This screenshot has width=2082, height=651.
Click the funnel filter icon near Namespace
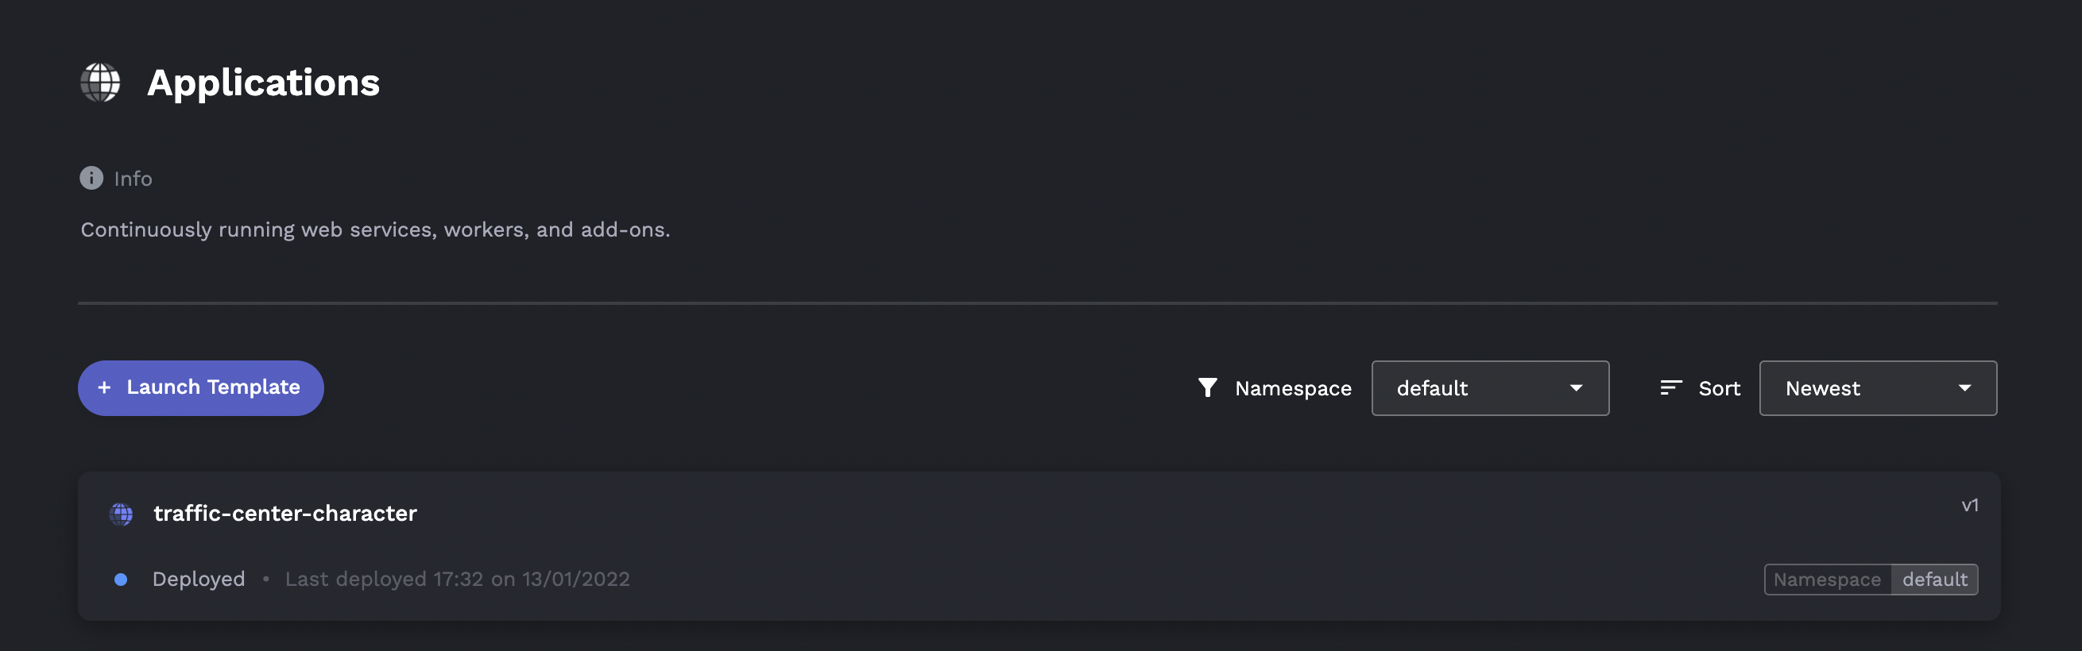pyautogui.click(x=1208, y=387)
